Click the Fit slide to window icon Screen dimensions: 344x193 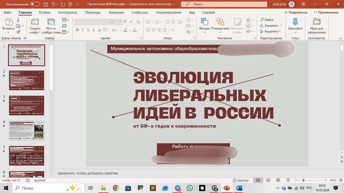tap(341, 180)
